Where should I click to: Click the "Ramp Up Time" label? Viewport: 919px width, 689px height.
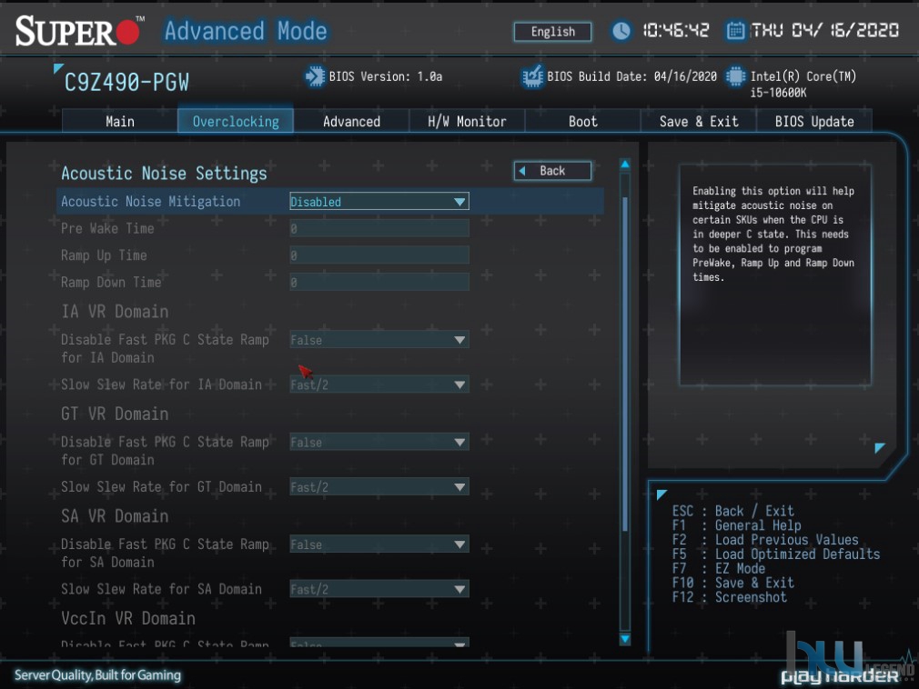(105, 255)
